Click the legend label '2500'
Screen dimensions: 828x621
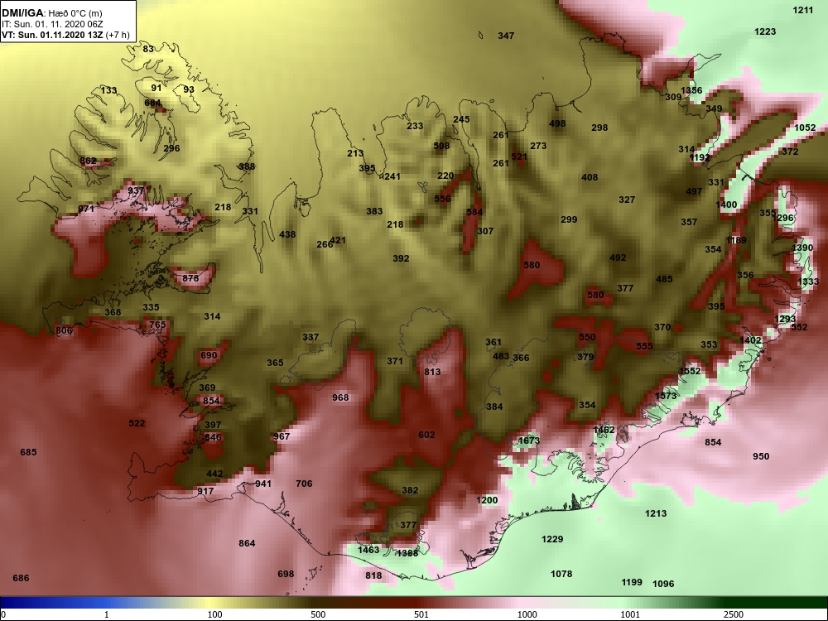[x=733, y=614]
